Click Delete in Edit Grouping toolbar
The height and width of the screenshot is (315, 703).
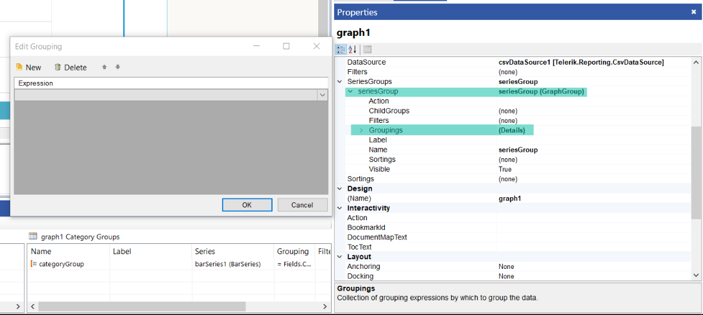pos(71,68)
